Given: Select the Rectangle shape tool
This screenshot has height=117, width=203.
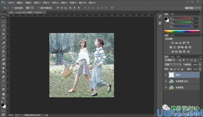Looking at the screenshot, I should 3,89.
